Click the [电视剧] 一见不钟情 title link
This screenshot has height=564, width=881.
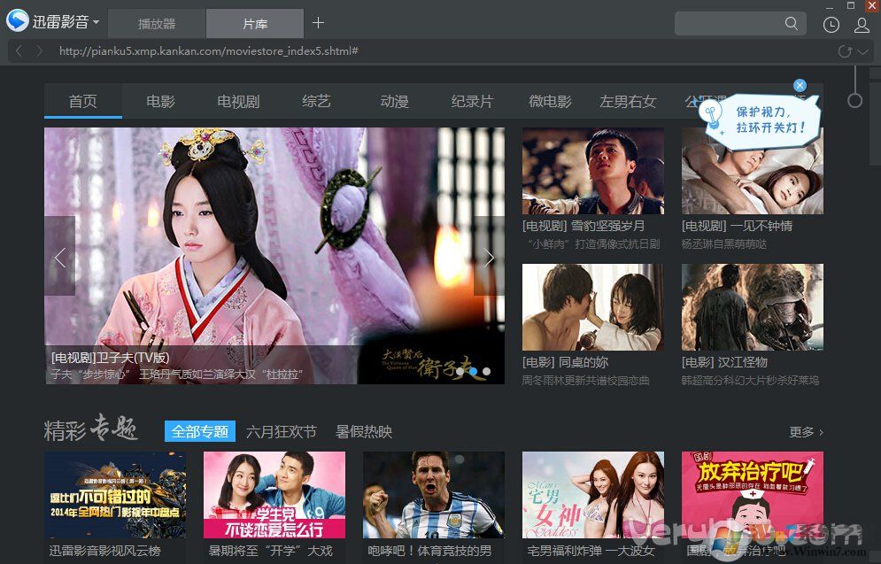tap(737, 226)
